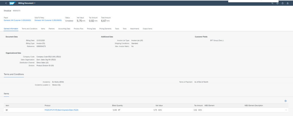293x116 pixels.
Task: Open notifications bell
Action: (282, 3)
